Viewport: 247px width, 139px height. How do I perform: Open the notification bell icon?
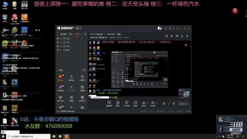(x=182, y=36)
